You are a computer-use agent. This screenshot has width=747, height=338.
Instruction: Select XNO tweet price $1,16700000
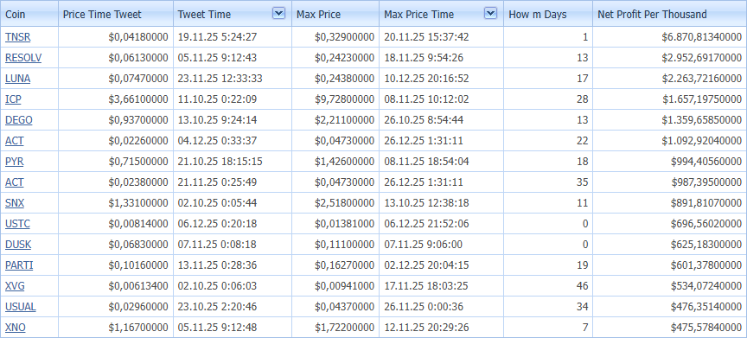tap(138, 327)
